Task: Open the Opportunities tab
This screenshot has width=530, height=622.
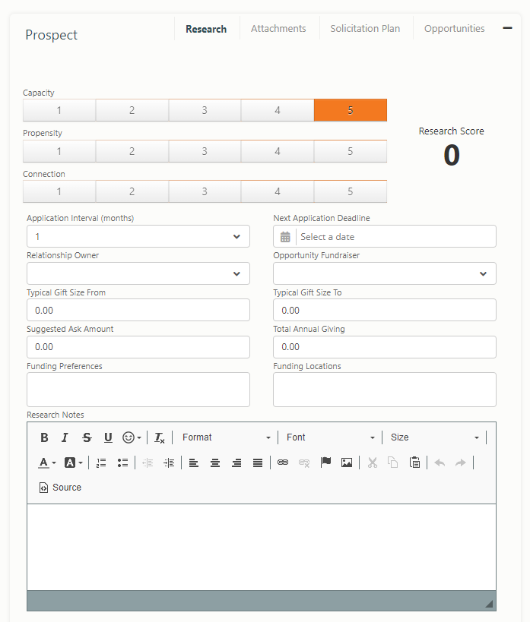Action: (455, 29)
